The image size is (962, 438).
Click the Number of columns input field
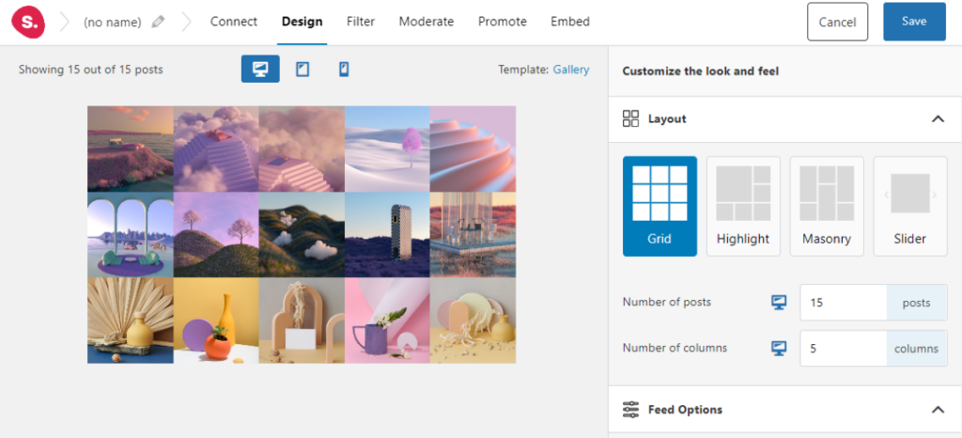844,349
